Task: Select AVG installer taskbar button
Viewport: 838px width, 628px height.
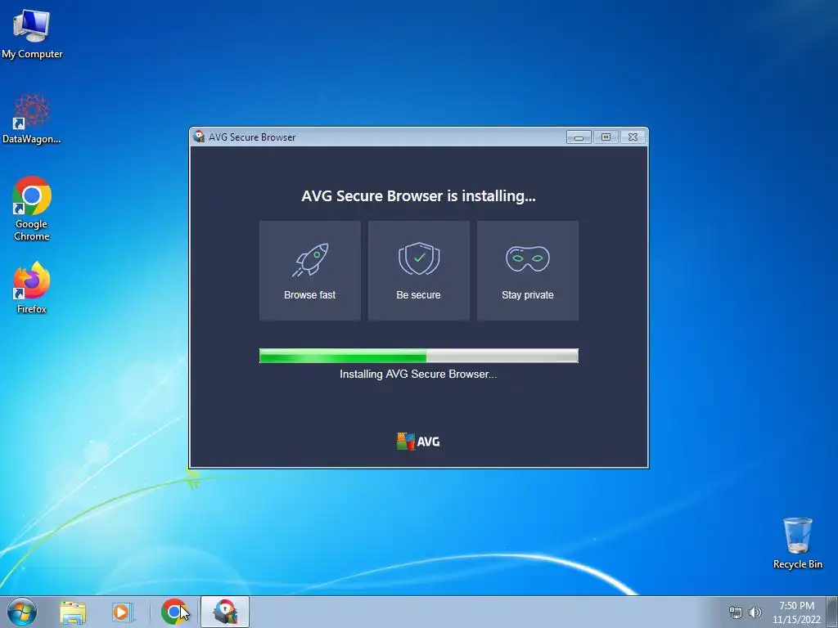Action: (x=225, y=612)
